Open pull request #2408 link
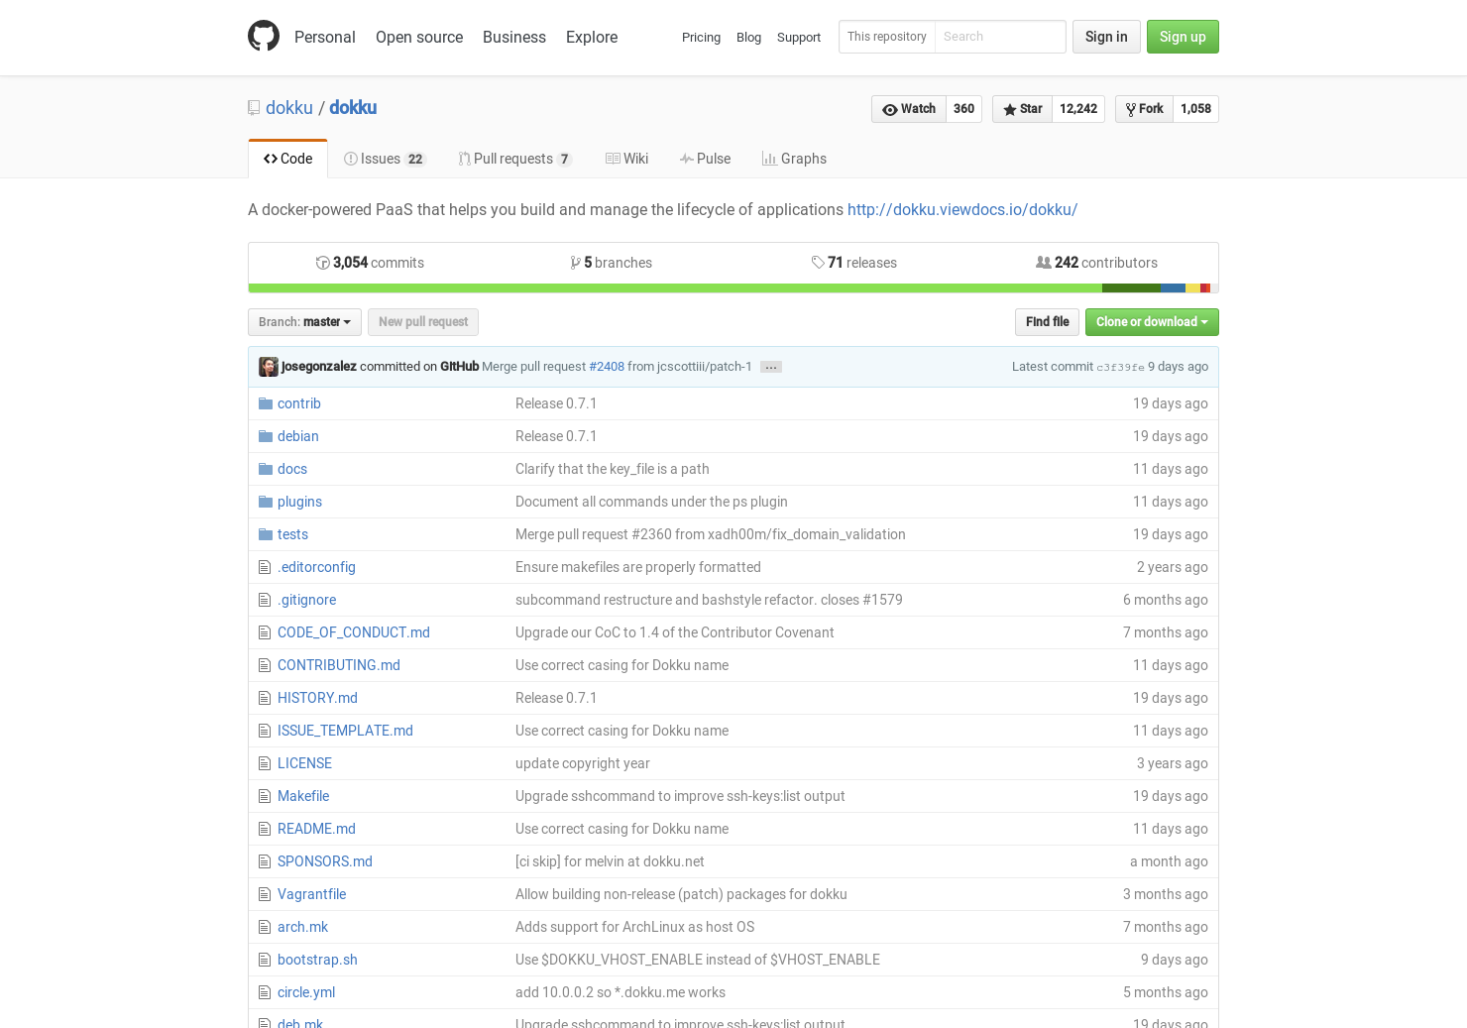The height and width of the screenshot is (1028, 1467). (607, 367)
